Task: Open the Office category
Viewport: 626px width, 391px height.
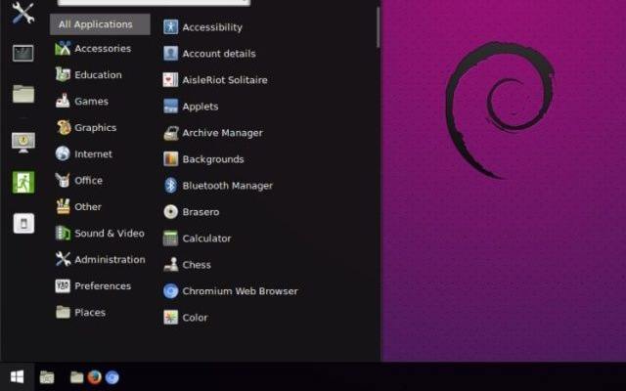Action: pos(79,180)
